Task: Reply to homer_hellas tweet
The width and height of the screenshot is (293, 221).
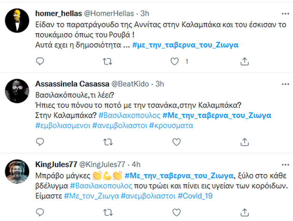Action: [40, 61]
